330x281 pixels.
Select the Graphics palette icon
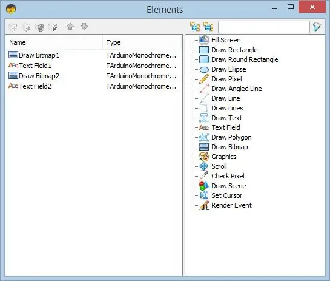pyautogui.click(x=204, y=157)
